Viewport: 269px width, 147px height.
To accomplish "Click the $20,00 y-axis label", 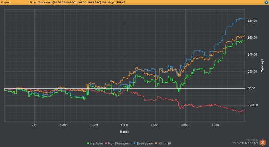I will 252,71.
